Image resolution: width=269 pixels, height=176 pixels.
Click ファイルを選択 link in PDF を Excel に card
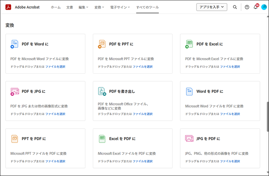[x=230, y=66]
